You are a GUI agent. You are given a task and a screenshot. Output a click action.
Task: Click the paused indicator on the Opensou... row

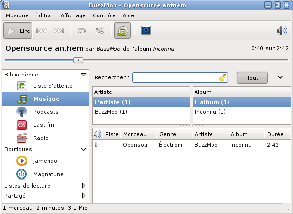point(98,145)
